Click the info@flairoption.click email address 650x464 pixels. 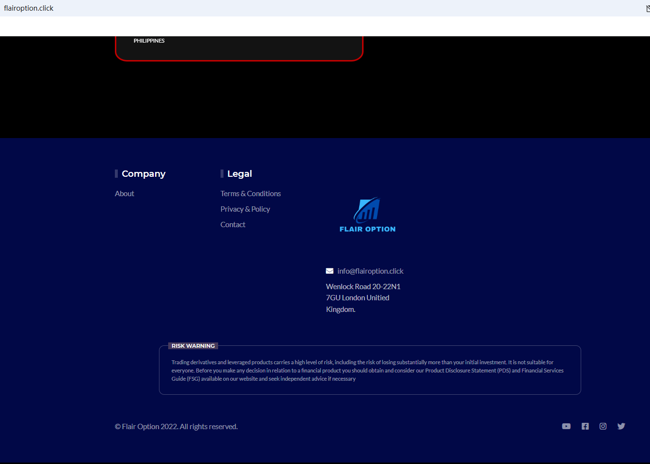pos(370,271)
